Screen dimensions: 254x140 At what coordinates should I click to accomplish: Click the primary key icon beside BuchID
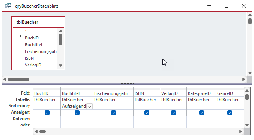[x=20, y=38]
